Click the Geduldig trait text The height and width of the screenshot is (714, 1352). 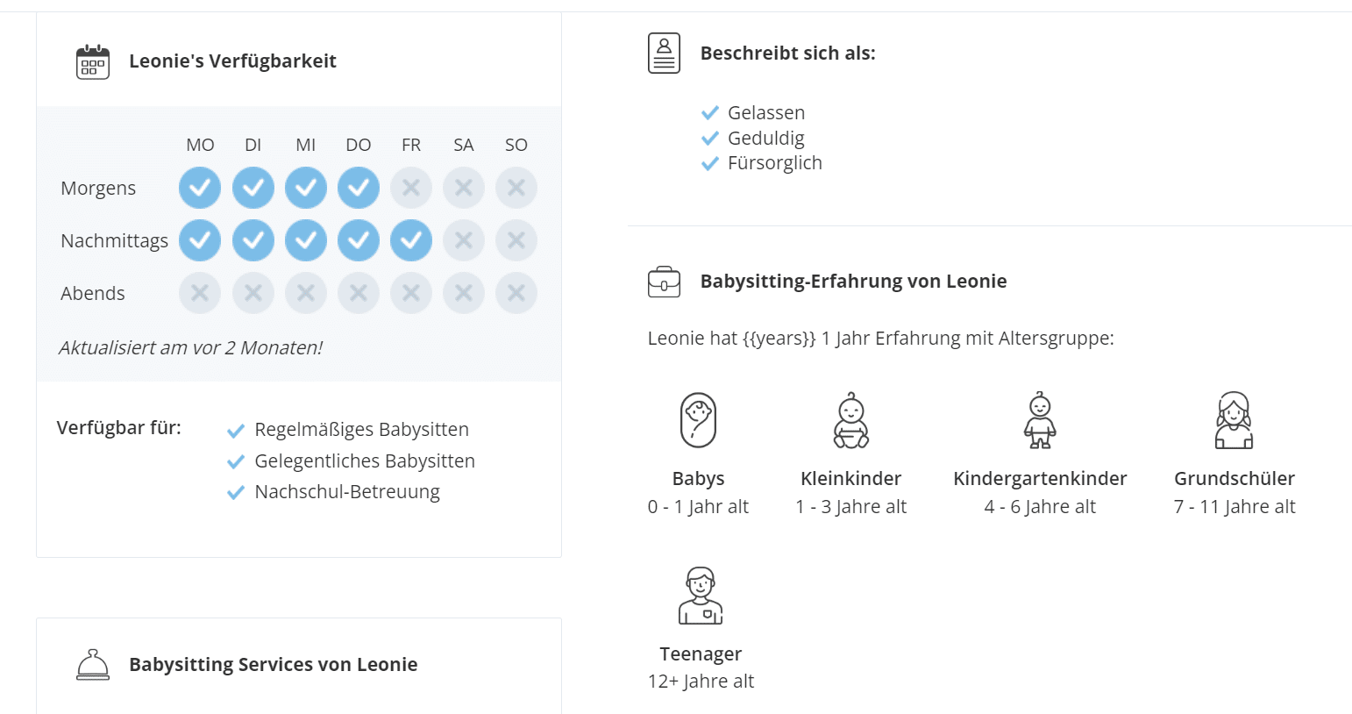pyautogui.click(x=766, y=139)
